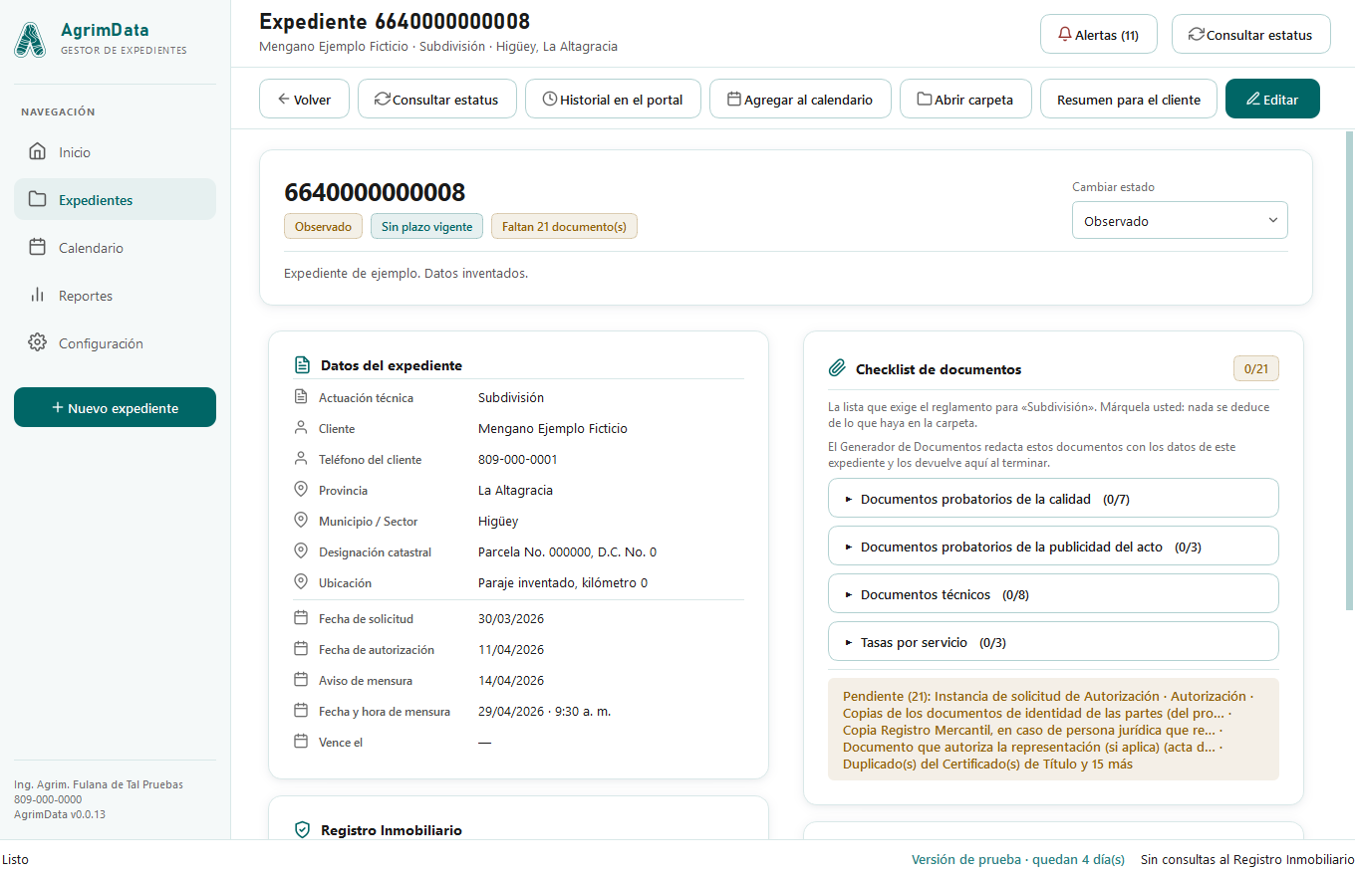The image size is (1355, 876).
Task: Click the home icon beside Inicio
Action: coord(38,152)
